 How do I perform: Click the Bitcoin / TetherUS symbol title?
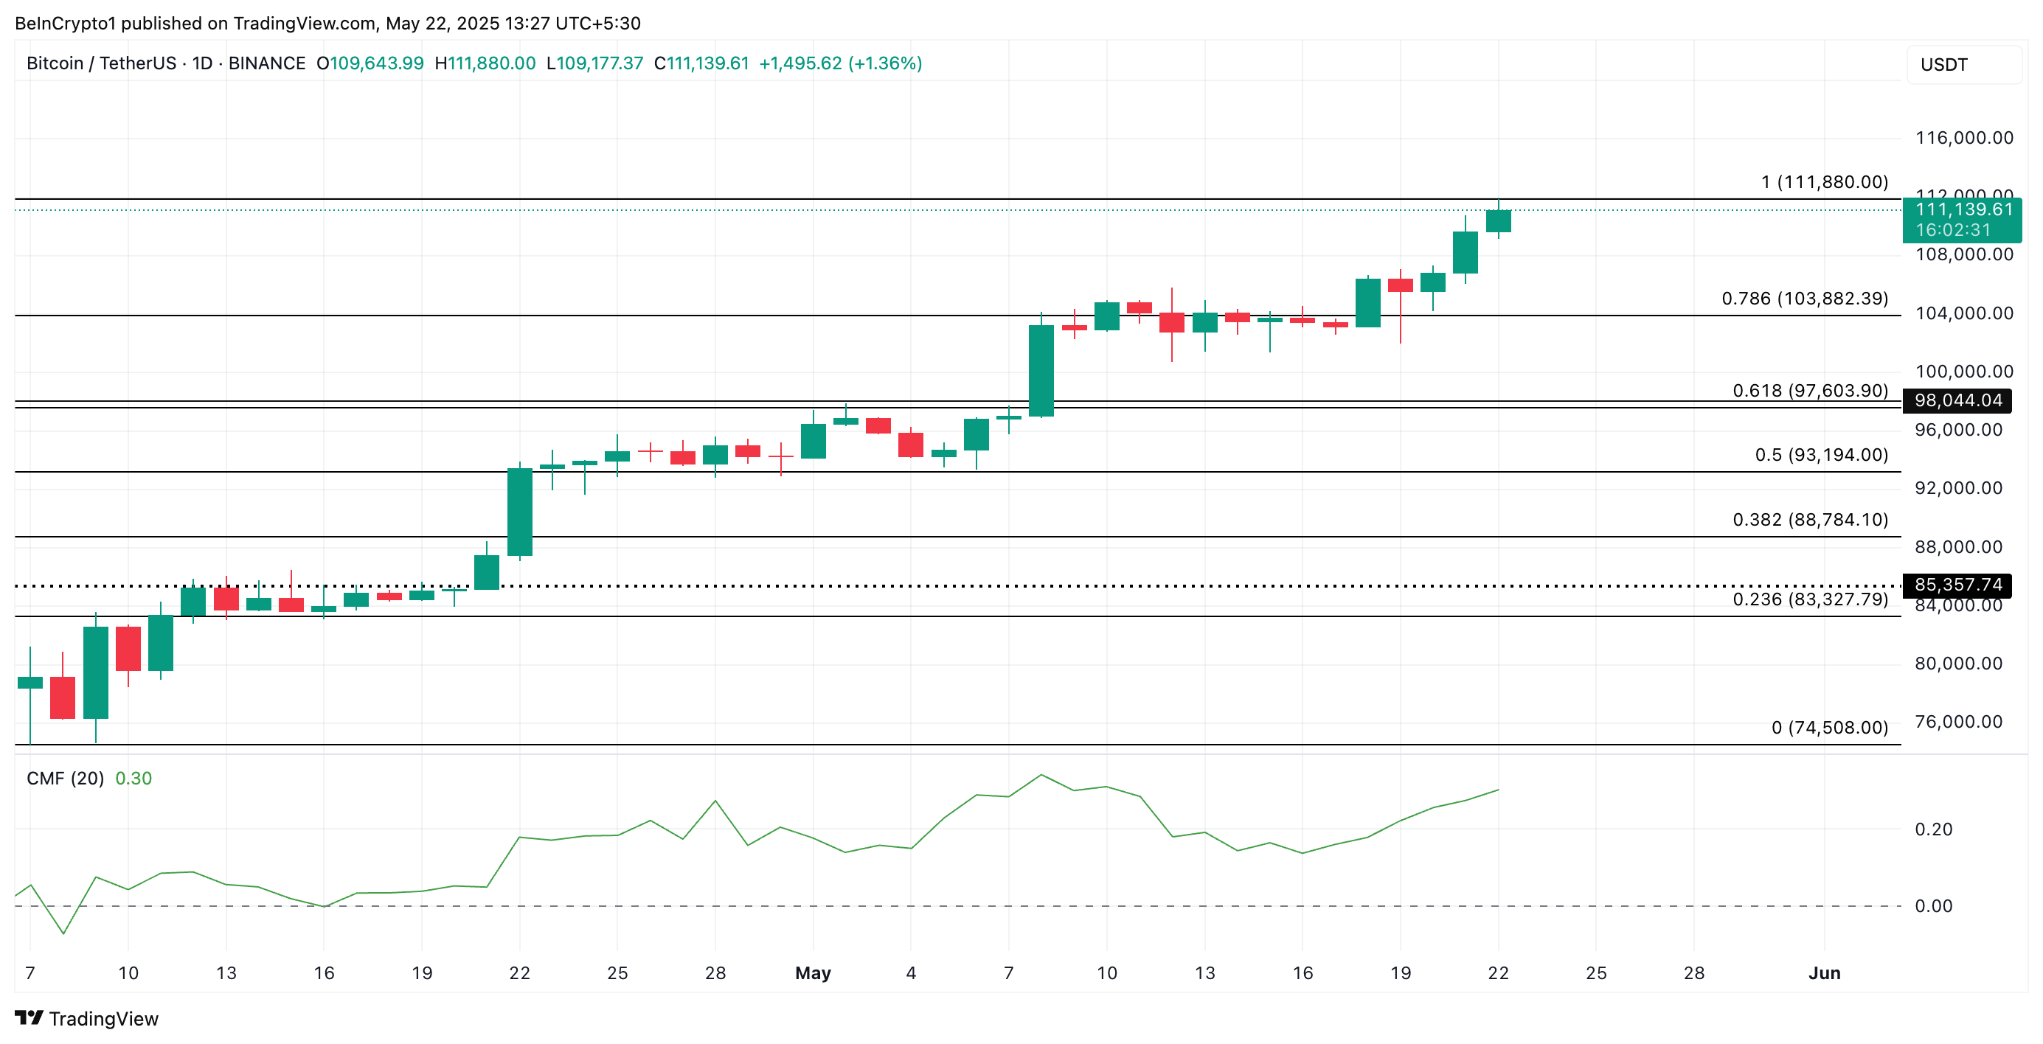102,63
